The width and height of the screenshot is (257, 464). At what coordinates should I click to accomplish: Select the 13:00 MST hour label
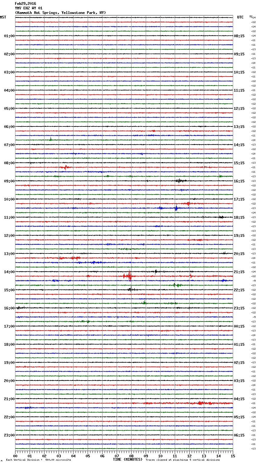pyautogui.click(x=9, y=254)
